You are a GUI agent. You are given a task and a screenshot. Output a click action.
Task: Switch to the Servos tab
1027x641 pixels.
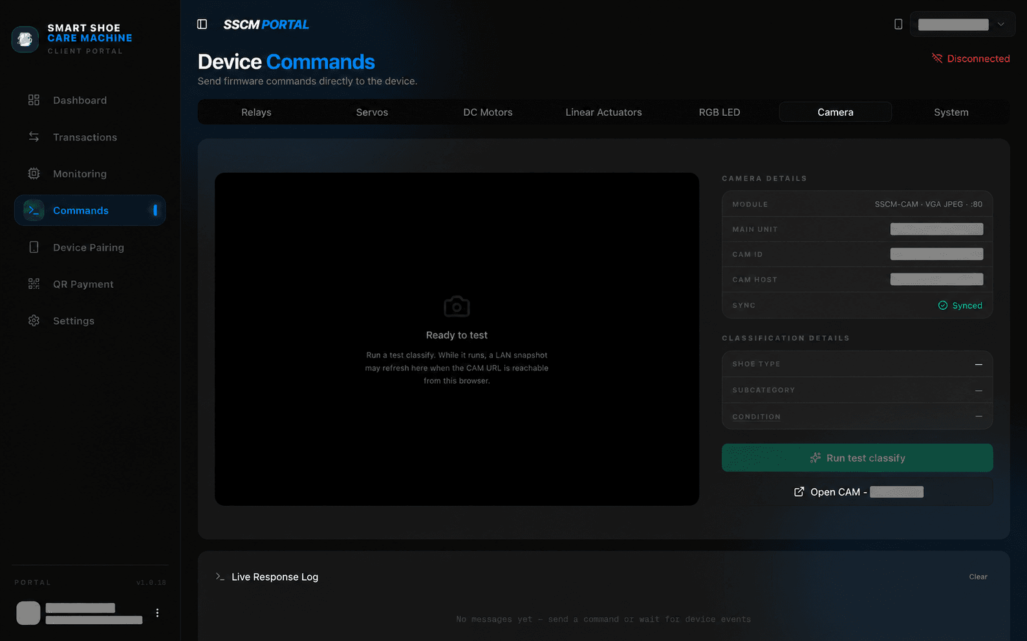tap(372, 112)
